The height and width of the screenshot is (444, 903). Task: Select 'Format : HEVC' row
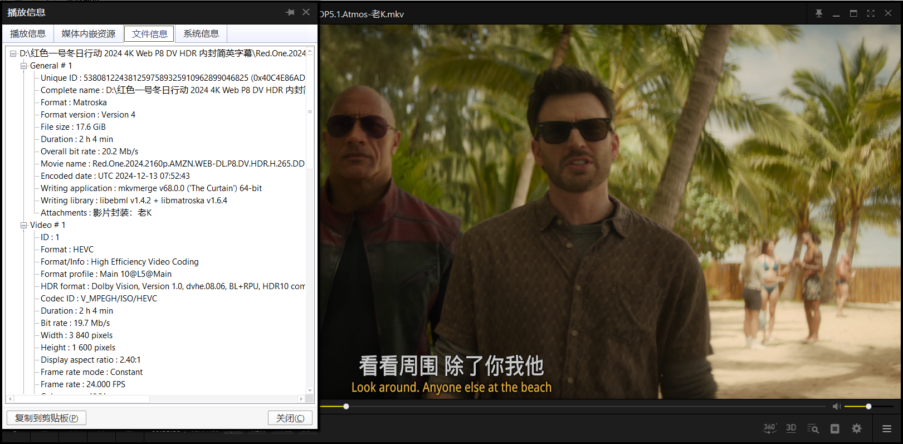(x=67, y=250)
